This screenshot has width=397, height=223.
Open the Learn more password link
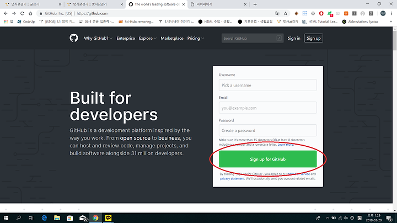tap(286, 145)
